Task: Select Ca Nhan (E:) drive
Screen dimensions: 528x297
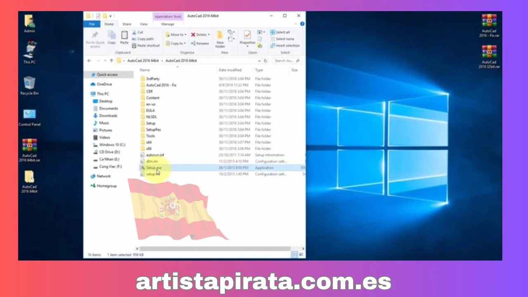Action: (x=108, y=159)
